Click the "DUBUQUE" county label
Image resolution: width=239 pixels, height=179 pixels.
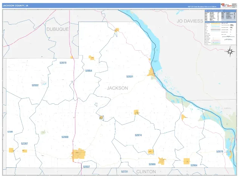point(58,29)
